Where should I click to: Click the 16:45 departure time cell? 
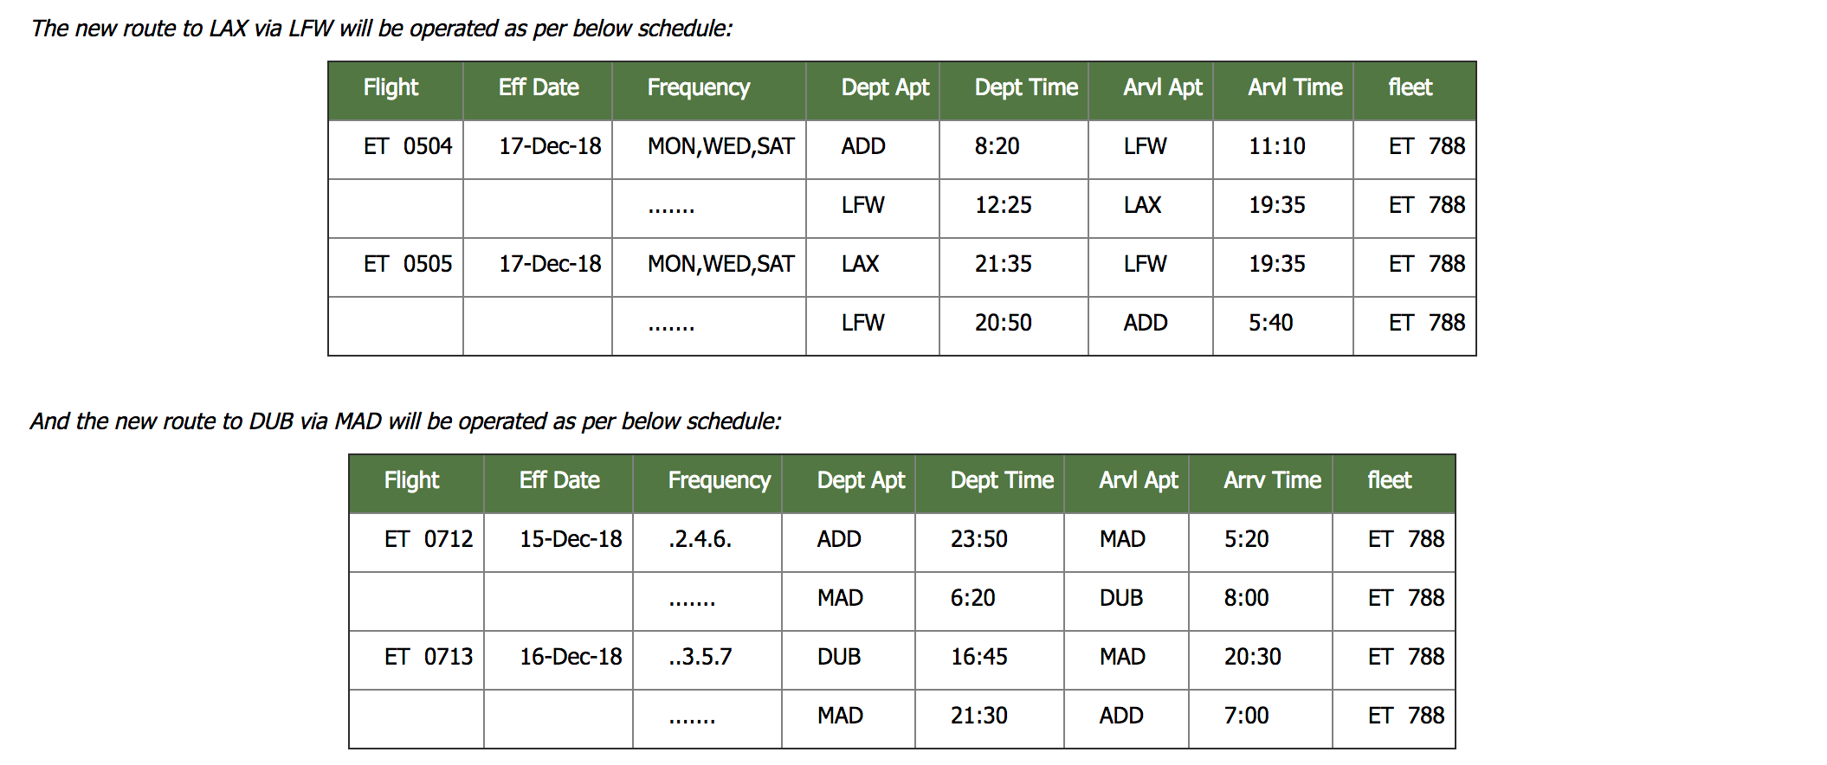[978, 657]
